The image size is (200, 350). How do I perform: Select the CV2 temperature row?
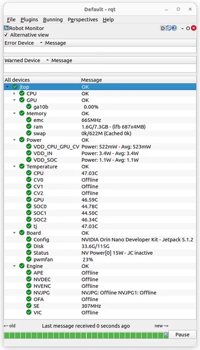100,193
